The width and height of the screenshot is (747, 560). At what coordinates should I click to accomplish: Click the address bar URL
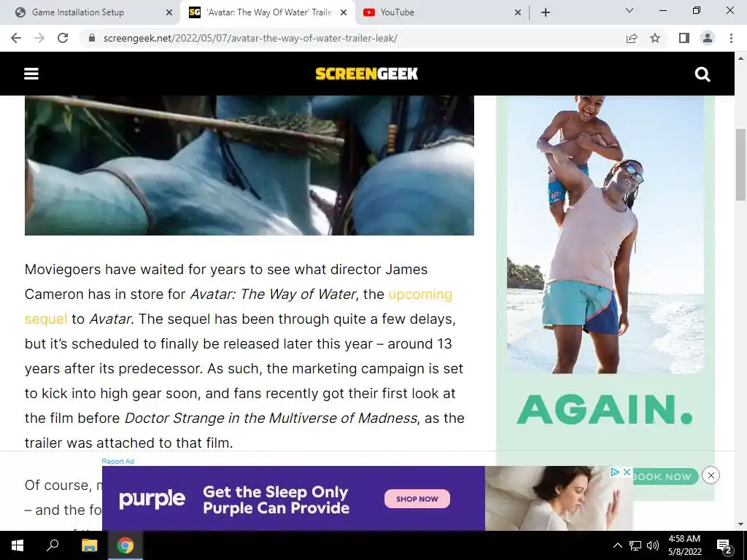(x=250, y=38)
